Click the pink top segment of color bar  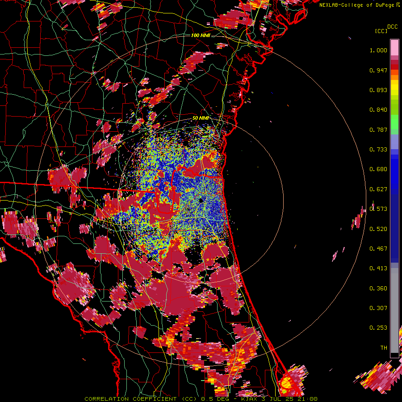[x=394, y=47]
